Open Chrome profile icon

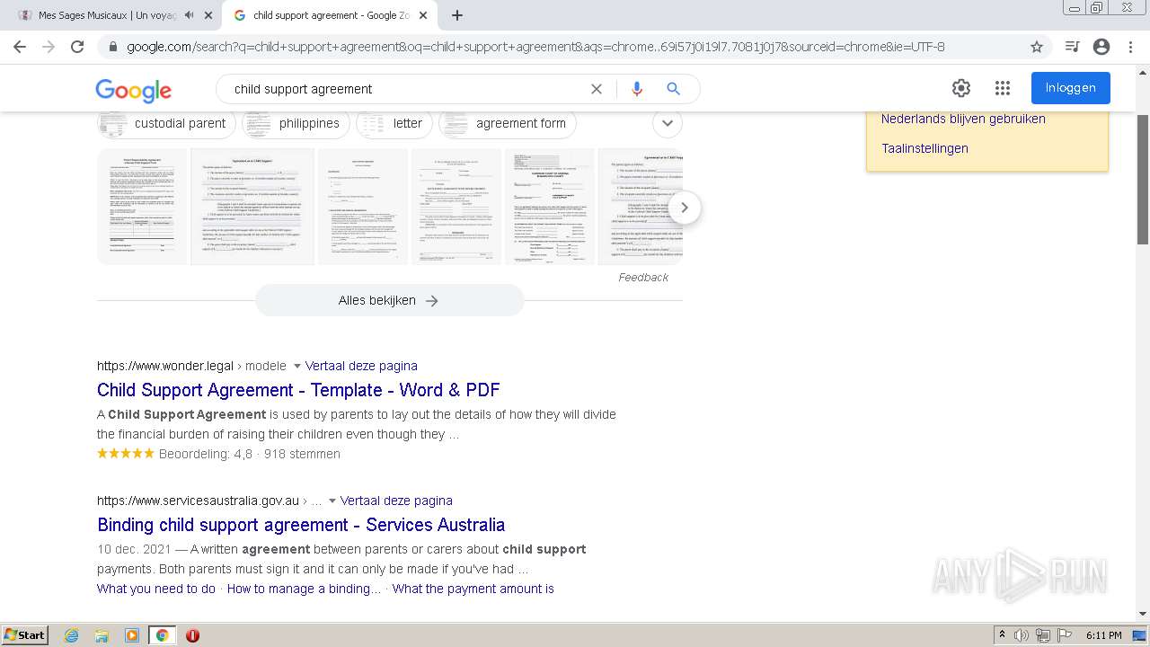tap(1101, 47)
